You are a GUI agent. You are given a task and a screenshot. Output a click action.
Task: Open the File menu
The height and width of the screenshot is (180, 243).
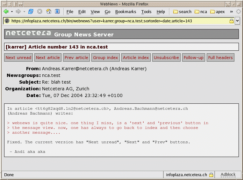[70, 11]
